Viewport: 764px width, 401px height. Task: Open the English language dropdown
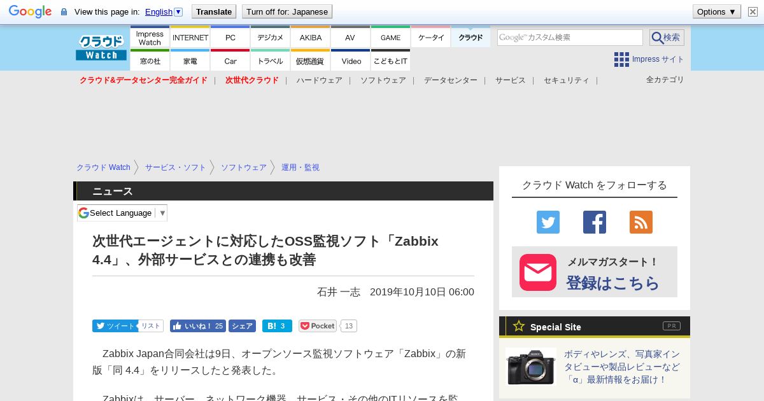164,11
